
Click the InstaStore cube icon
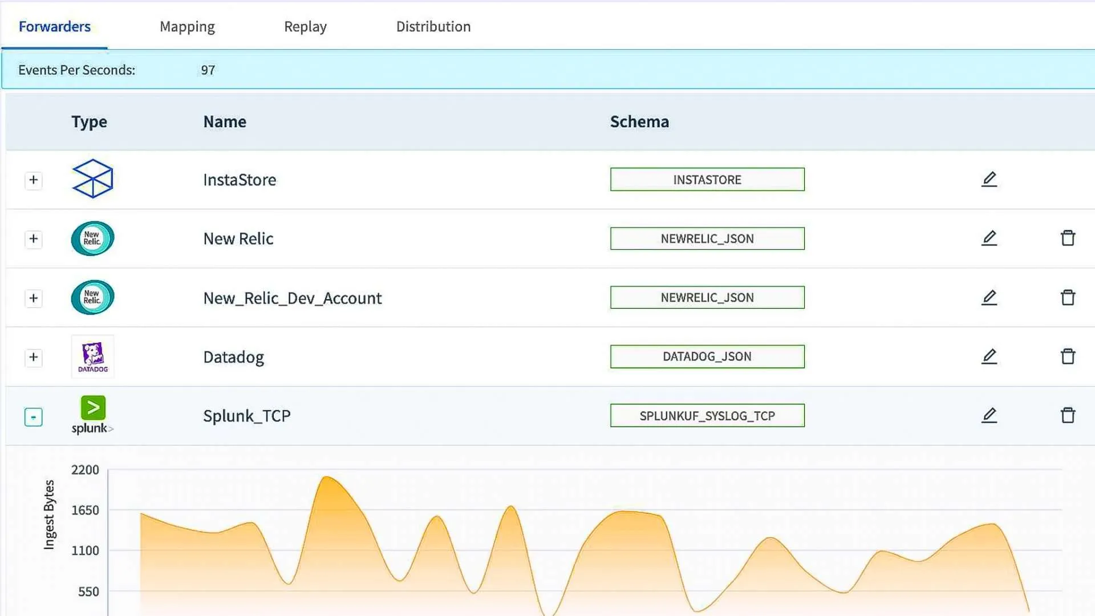[x=92, y=179]
